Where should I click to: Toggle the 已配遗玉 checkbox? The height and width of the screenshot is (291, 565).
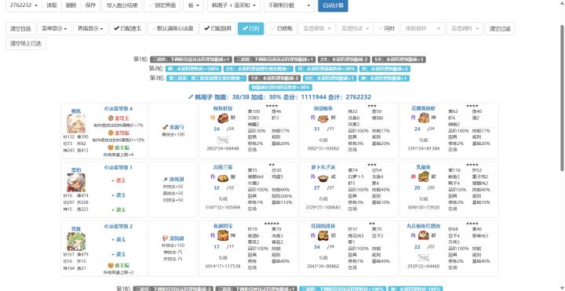[x=128, y=28]
